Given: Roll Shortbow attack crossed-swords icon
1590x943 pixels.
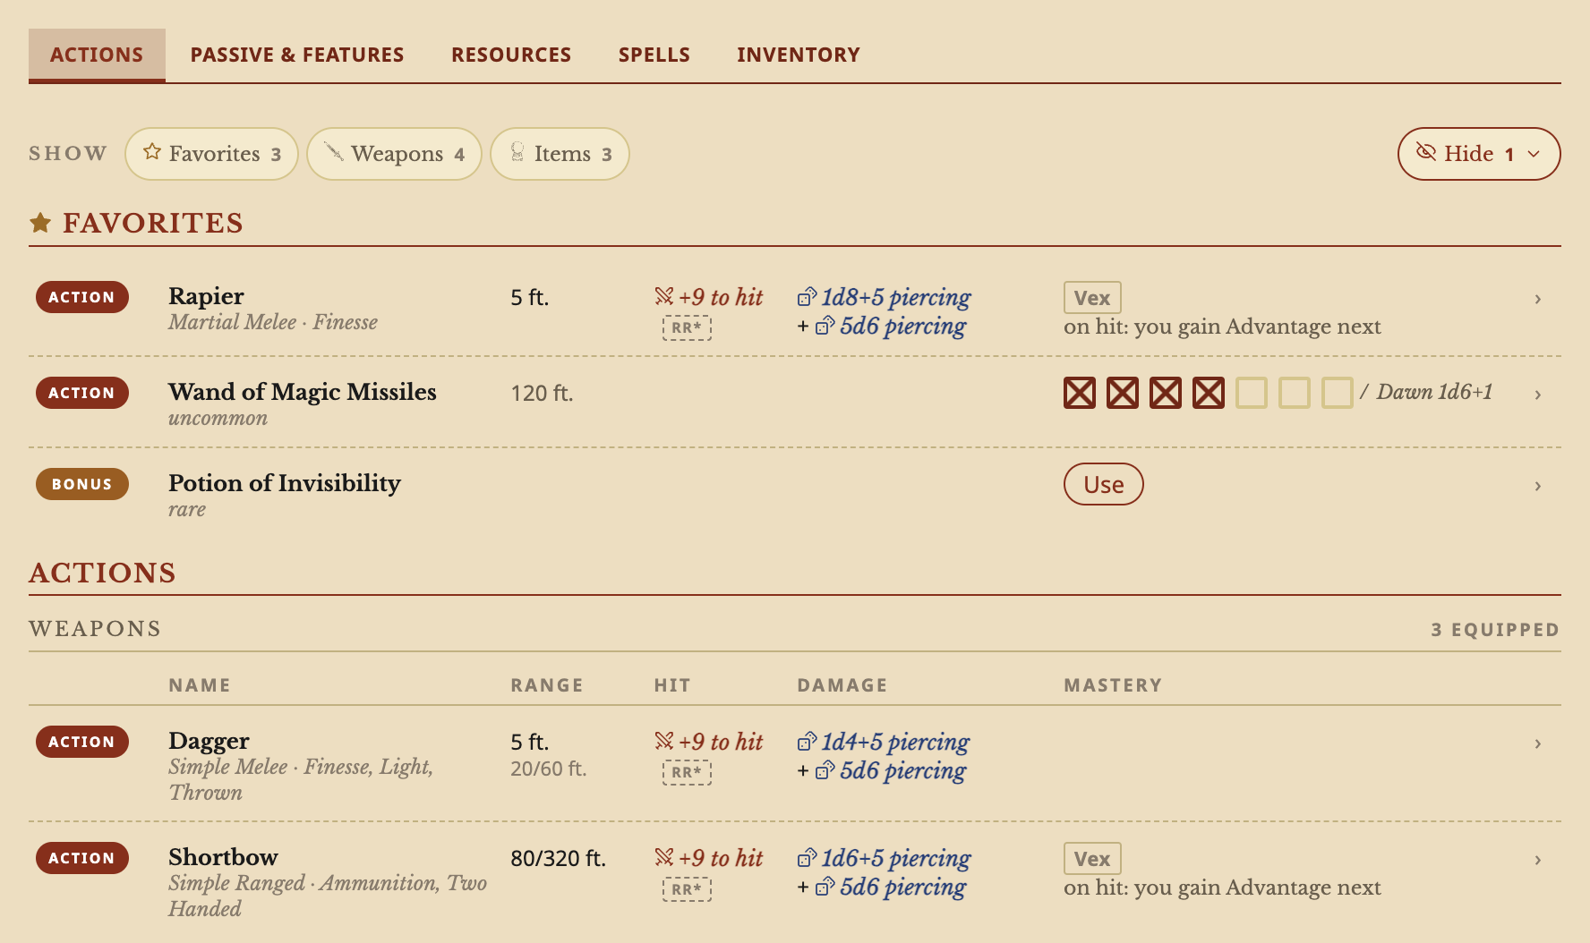Looking at the screenshot, I should tap(664, 857).
